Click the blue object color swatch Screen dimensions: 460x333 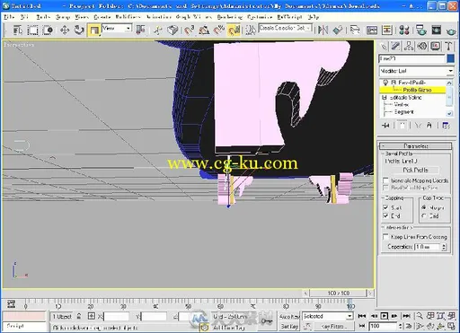pyautogui.click(x=450, y=58)
